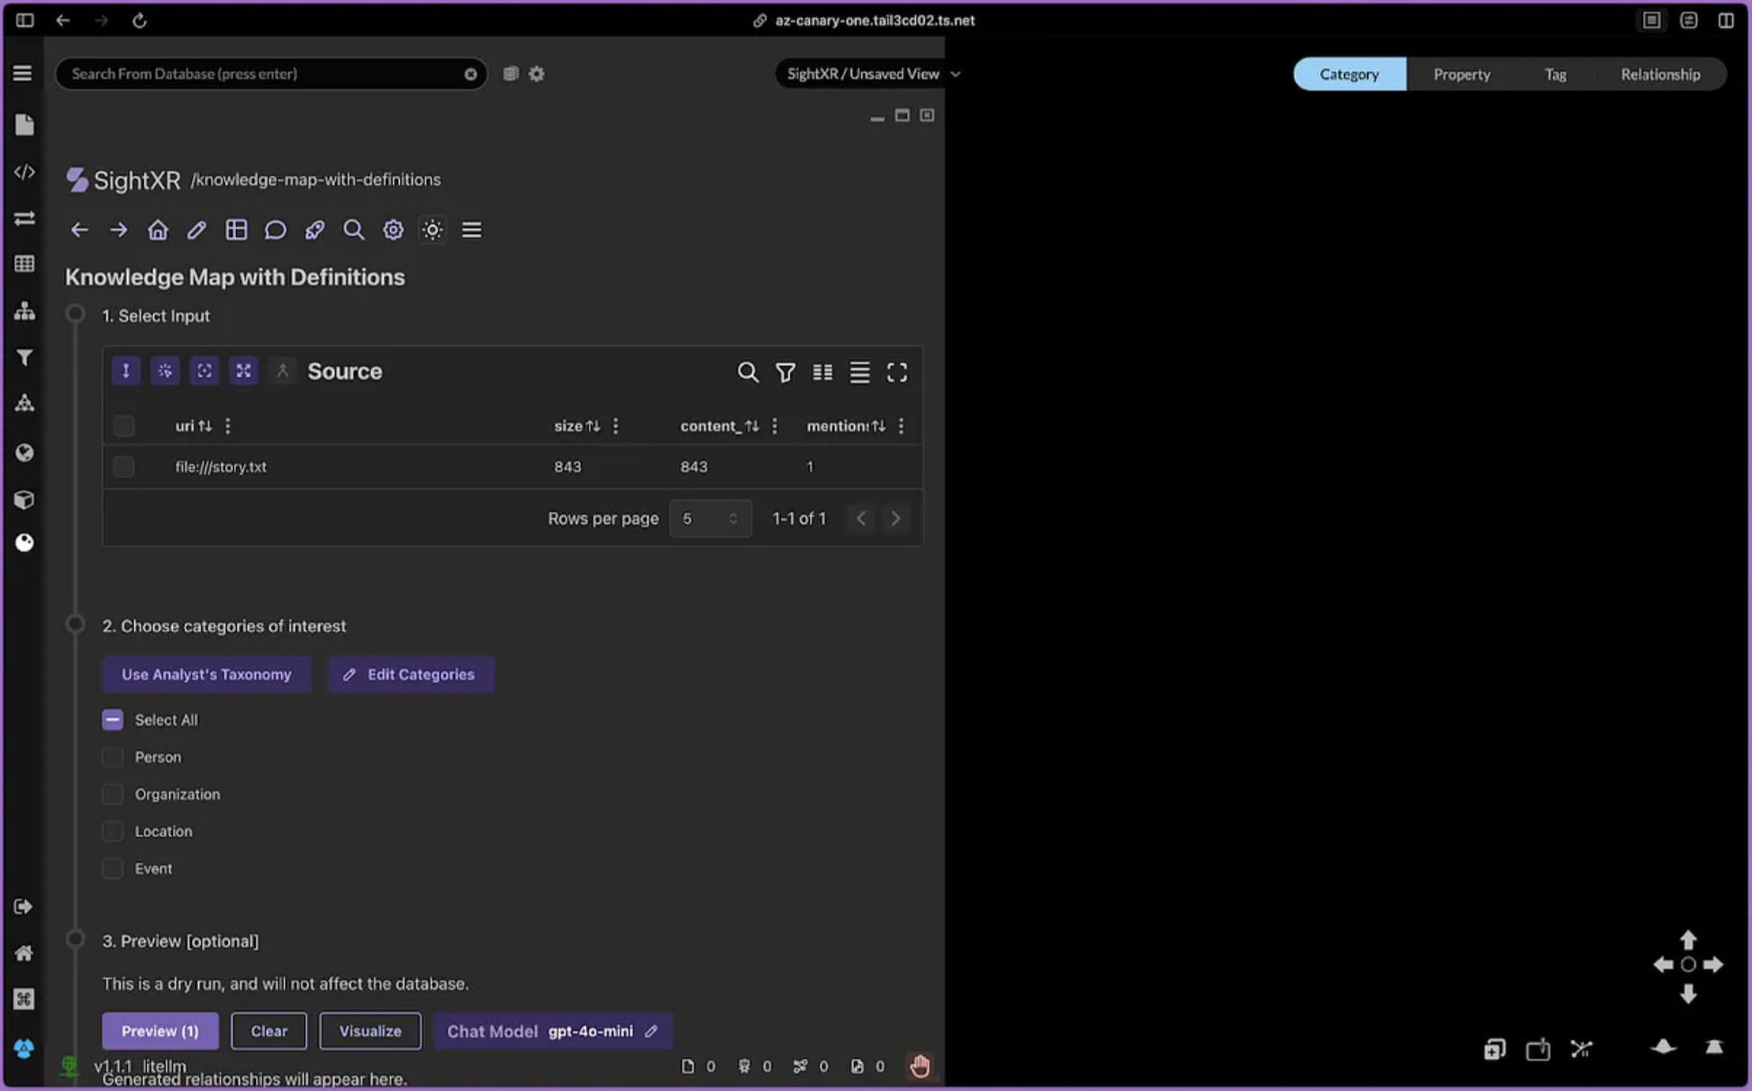The height and width of the screenshot is (1091, 1752).
Task: Select the file:///story.txt row checkbox
Action: [x=123, y=467]
